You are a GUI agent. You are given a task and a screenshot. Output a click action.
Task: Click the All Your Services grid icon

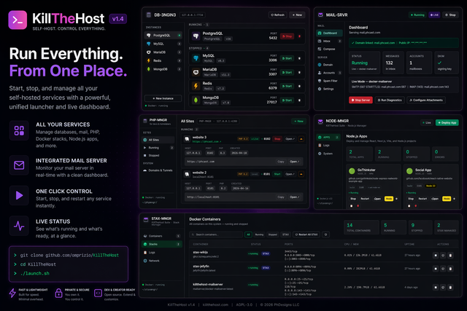point(19,130)
